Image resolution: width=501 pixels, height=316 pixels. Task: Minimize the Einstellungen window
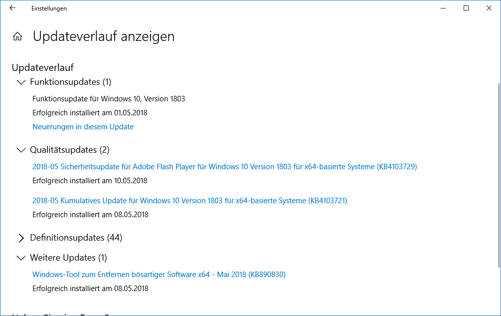443,8
